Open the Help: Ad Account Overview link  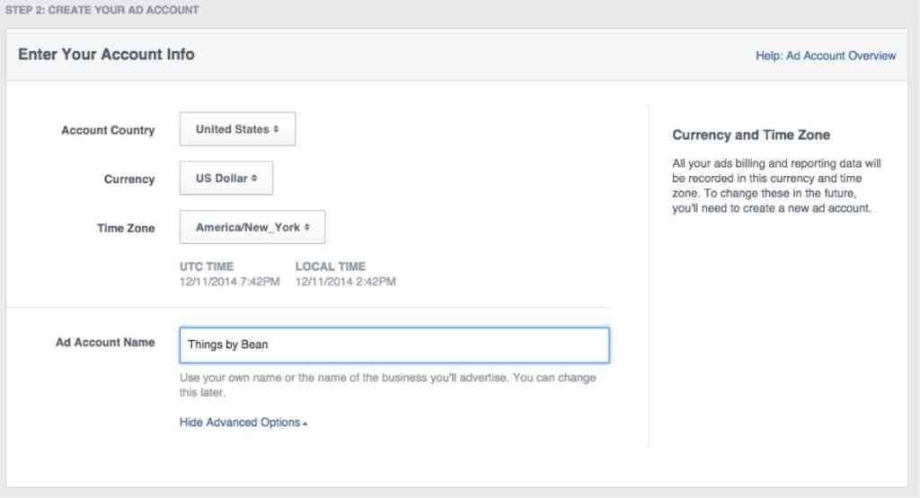[x=826, y=56]
